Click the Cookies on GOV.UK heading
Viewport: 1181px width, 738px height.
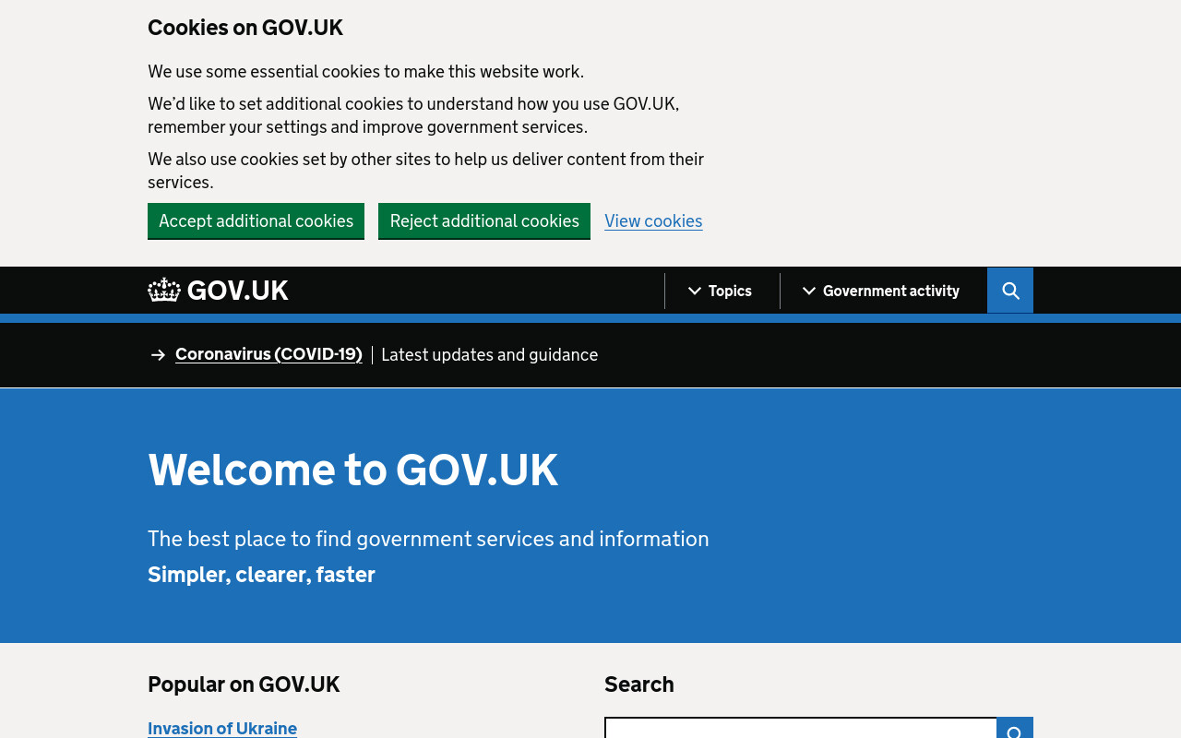tap(245, 28)
